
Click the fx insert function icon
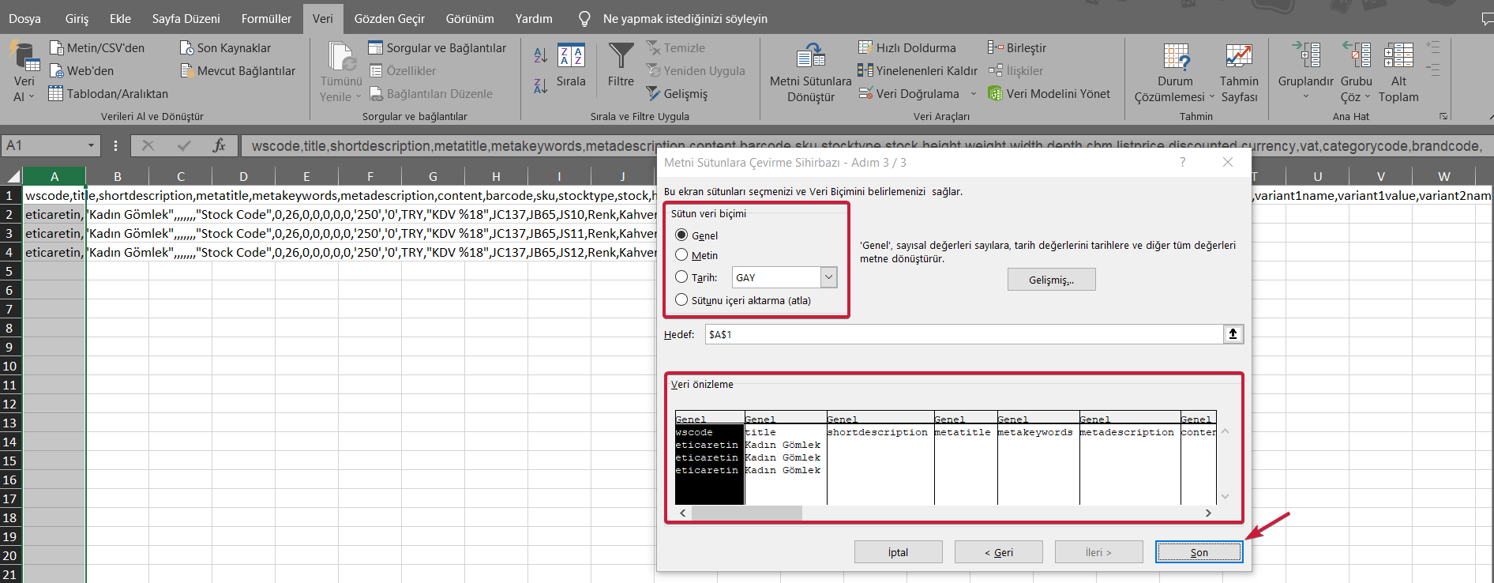pyautogui.click(x=219, y=145)
